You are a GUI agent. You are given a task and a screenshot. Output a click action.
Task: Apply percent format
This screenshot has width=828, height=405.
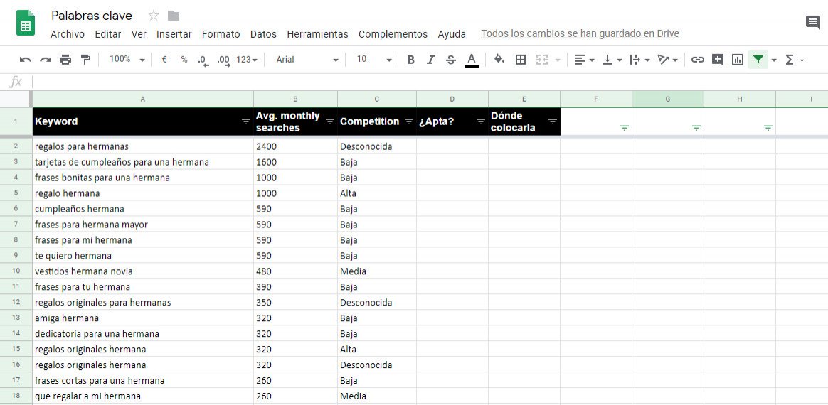tap(184, 60)
